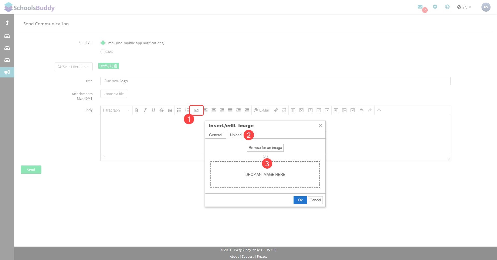
Task: Switch to the General tab
Action: tap(215, 135)
